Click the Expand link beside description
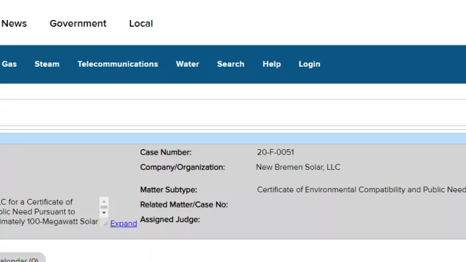The width and height of the screenshot is (466, 262). click(x=124, y=223)
